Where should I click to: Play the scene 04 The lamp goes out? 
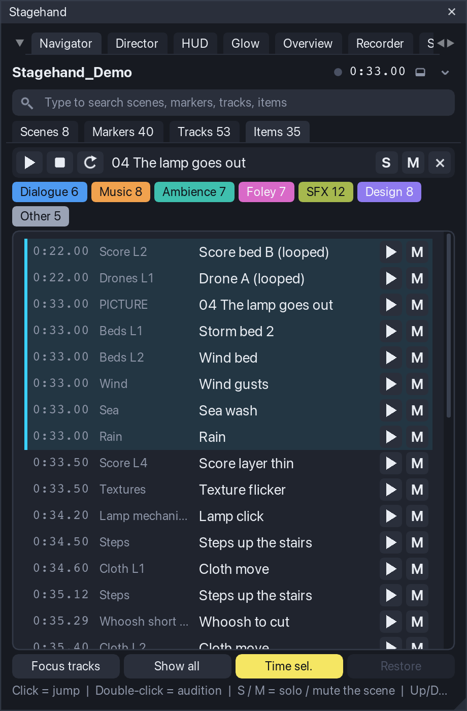point(29,163)
